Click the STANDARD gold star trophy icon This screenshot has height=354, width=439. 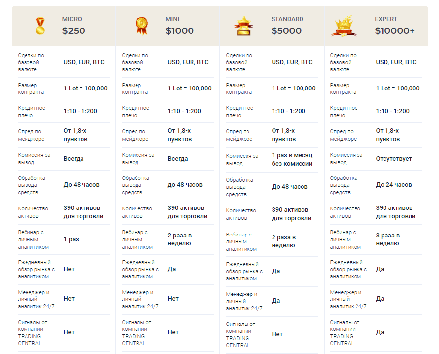pos(244,26)
